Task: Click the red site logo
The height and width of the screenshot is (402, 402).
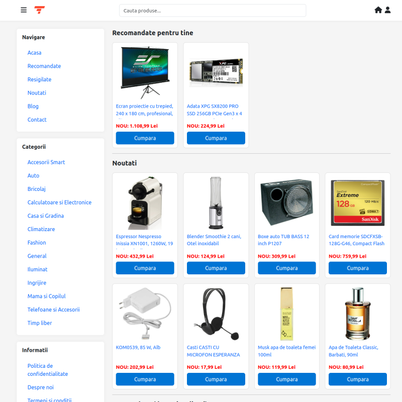Action: pyautogui.click(x=40, y=10)
